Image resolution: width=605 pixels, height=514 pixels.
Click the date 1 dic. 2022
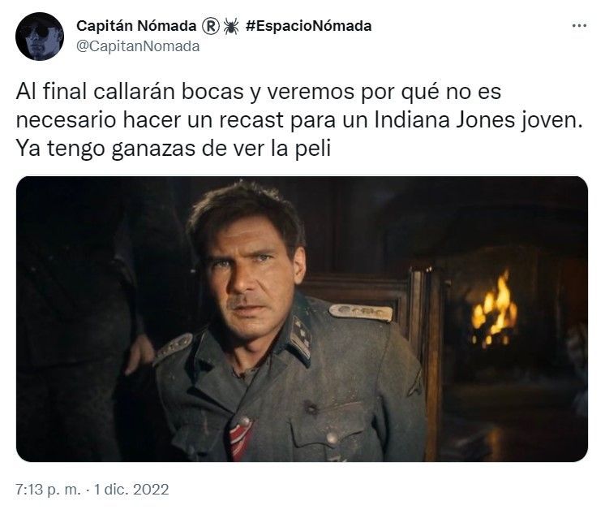pyautogui.click(x=131, y=490)
